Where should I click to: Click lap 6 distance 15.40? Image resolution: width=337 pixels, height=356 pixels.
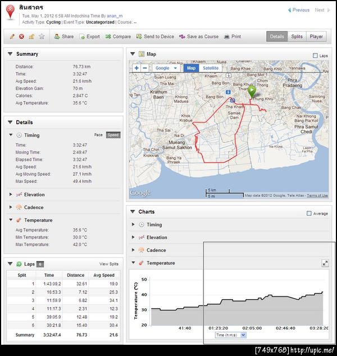coord(81,325)
